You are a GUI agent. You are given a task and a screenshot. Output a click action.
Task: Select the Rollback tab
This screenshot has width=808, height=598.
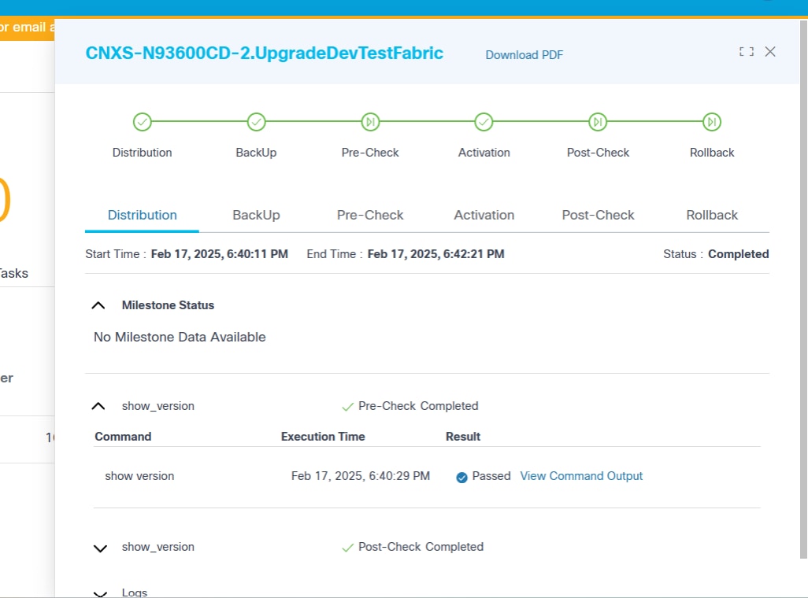712,215
